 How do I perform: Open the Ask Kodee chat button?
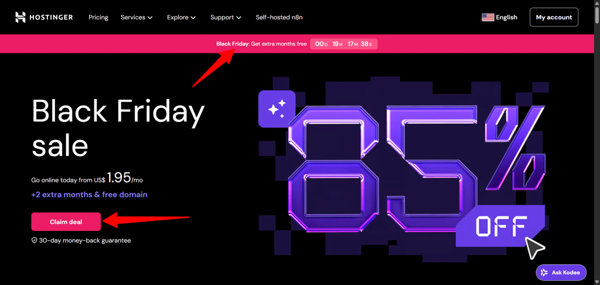(561, 273)
